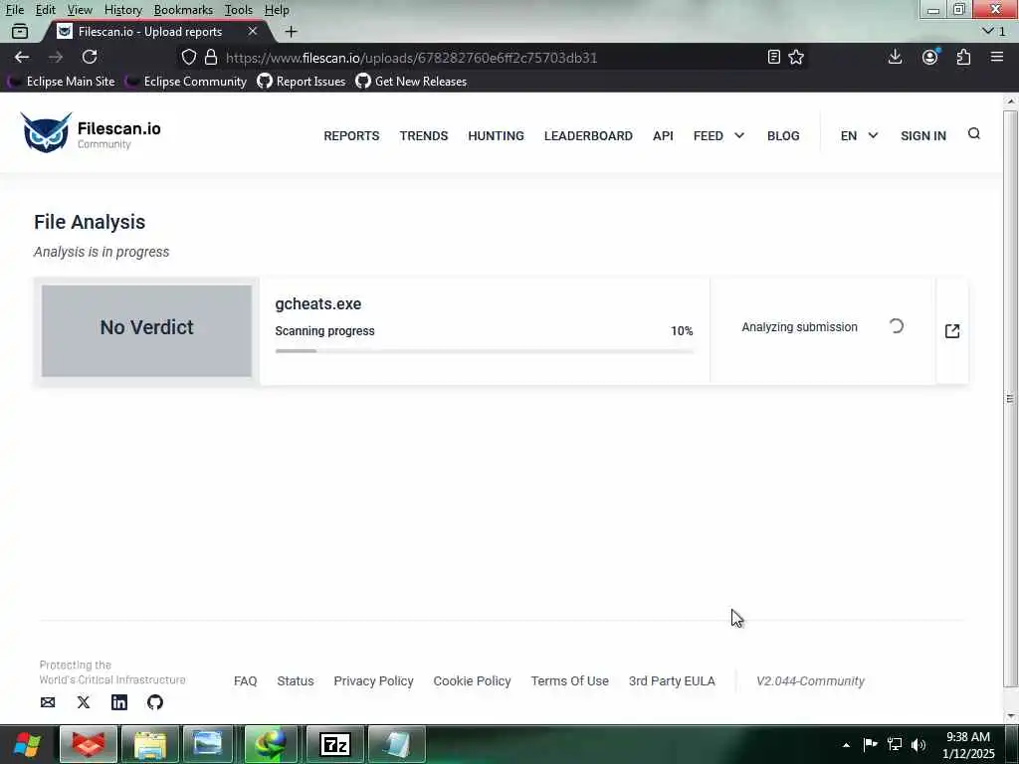Open the Privacy Policy link
The image size is (1019, 764).
tap(373, 680)
